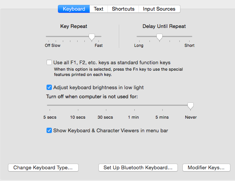
Task: Uncheck Show Keyboard & Character Viewers
Action: pyautogui.click(x=49, y=131)
